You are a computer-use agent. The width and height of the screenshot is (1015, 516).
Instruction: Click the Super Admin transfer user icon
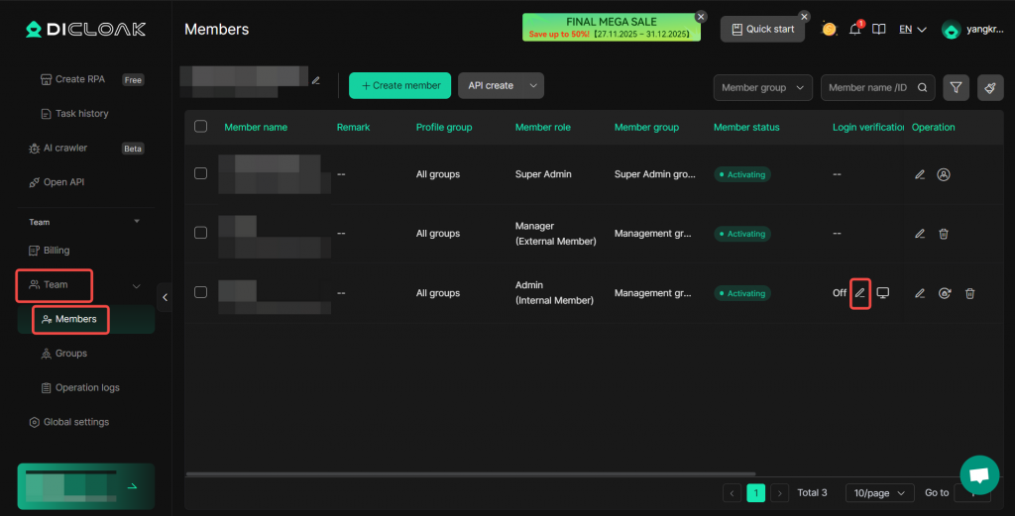tap(944, 174)
